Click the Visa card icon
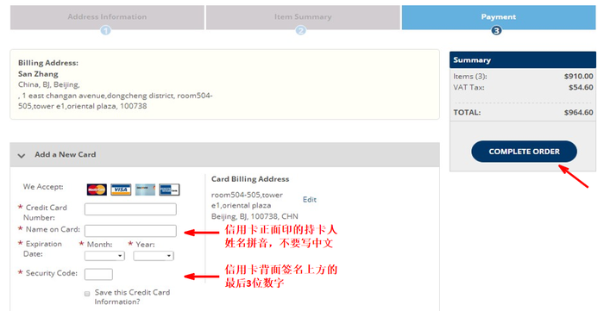 pos(121,190)
